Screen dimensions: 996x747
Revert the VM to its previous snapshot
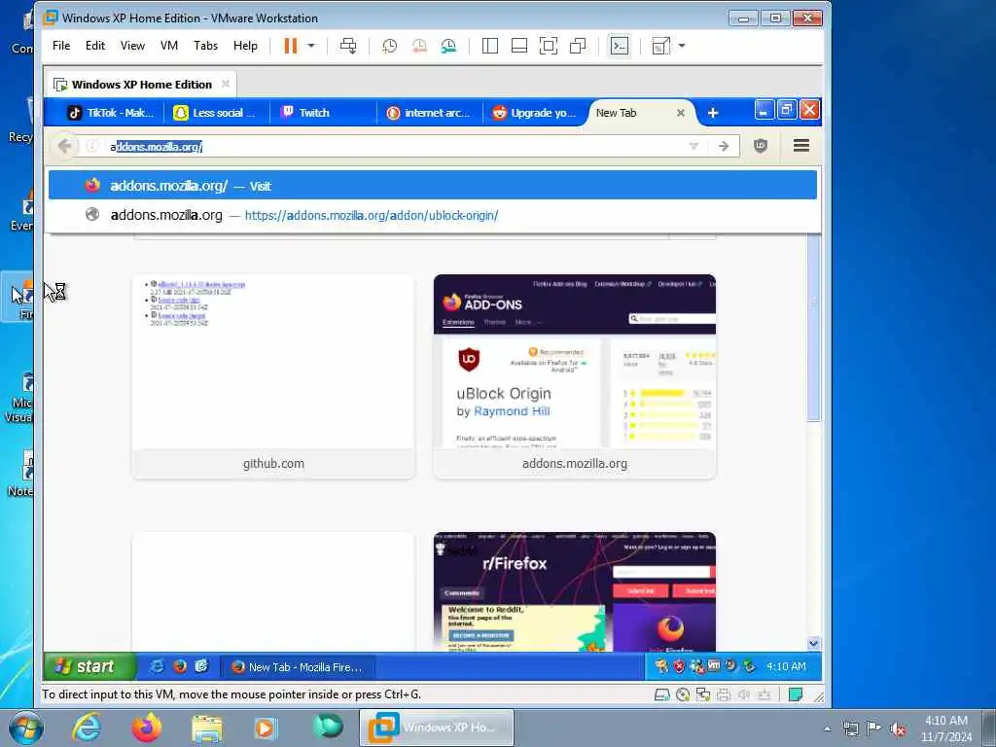tap(419, 46)
